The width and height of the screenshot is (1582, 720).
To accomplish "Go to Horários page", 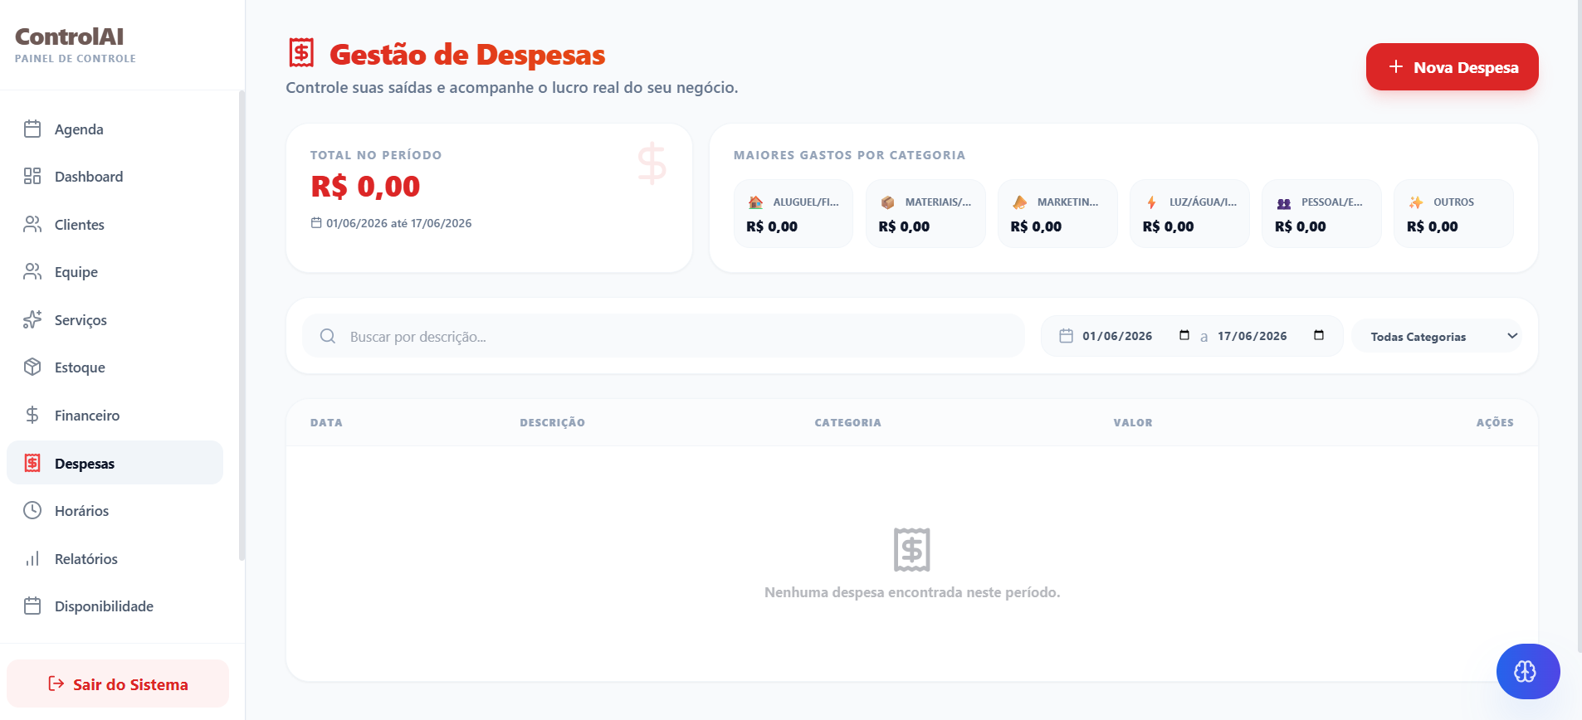I will pyautogui.click(x=115, y=510).
